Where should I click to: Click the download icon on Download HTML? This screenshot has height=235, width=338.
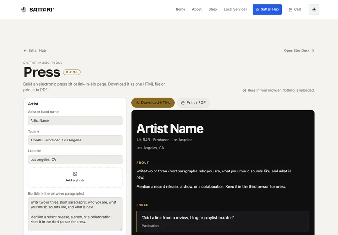pyautogui.click(x=137, y=103)
